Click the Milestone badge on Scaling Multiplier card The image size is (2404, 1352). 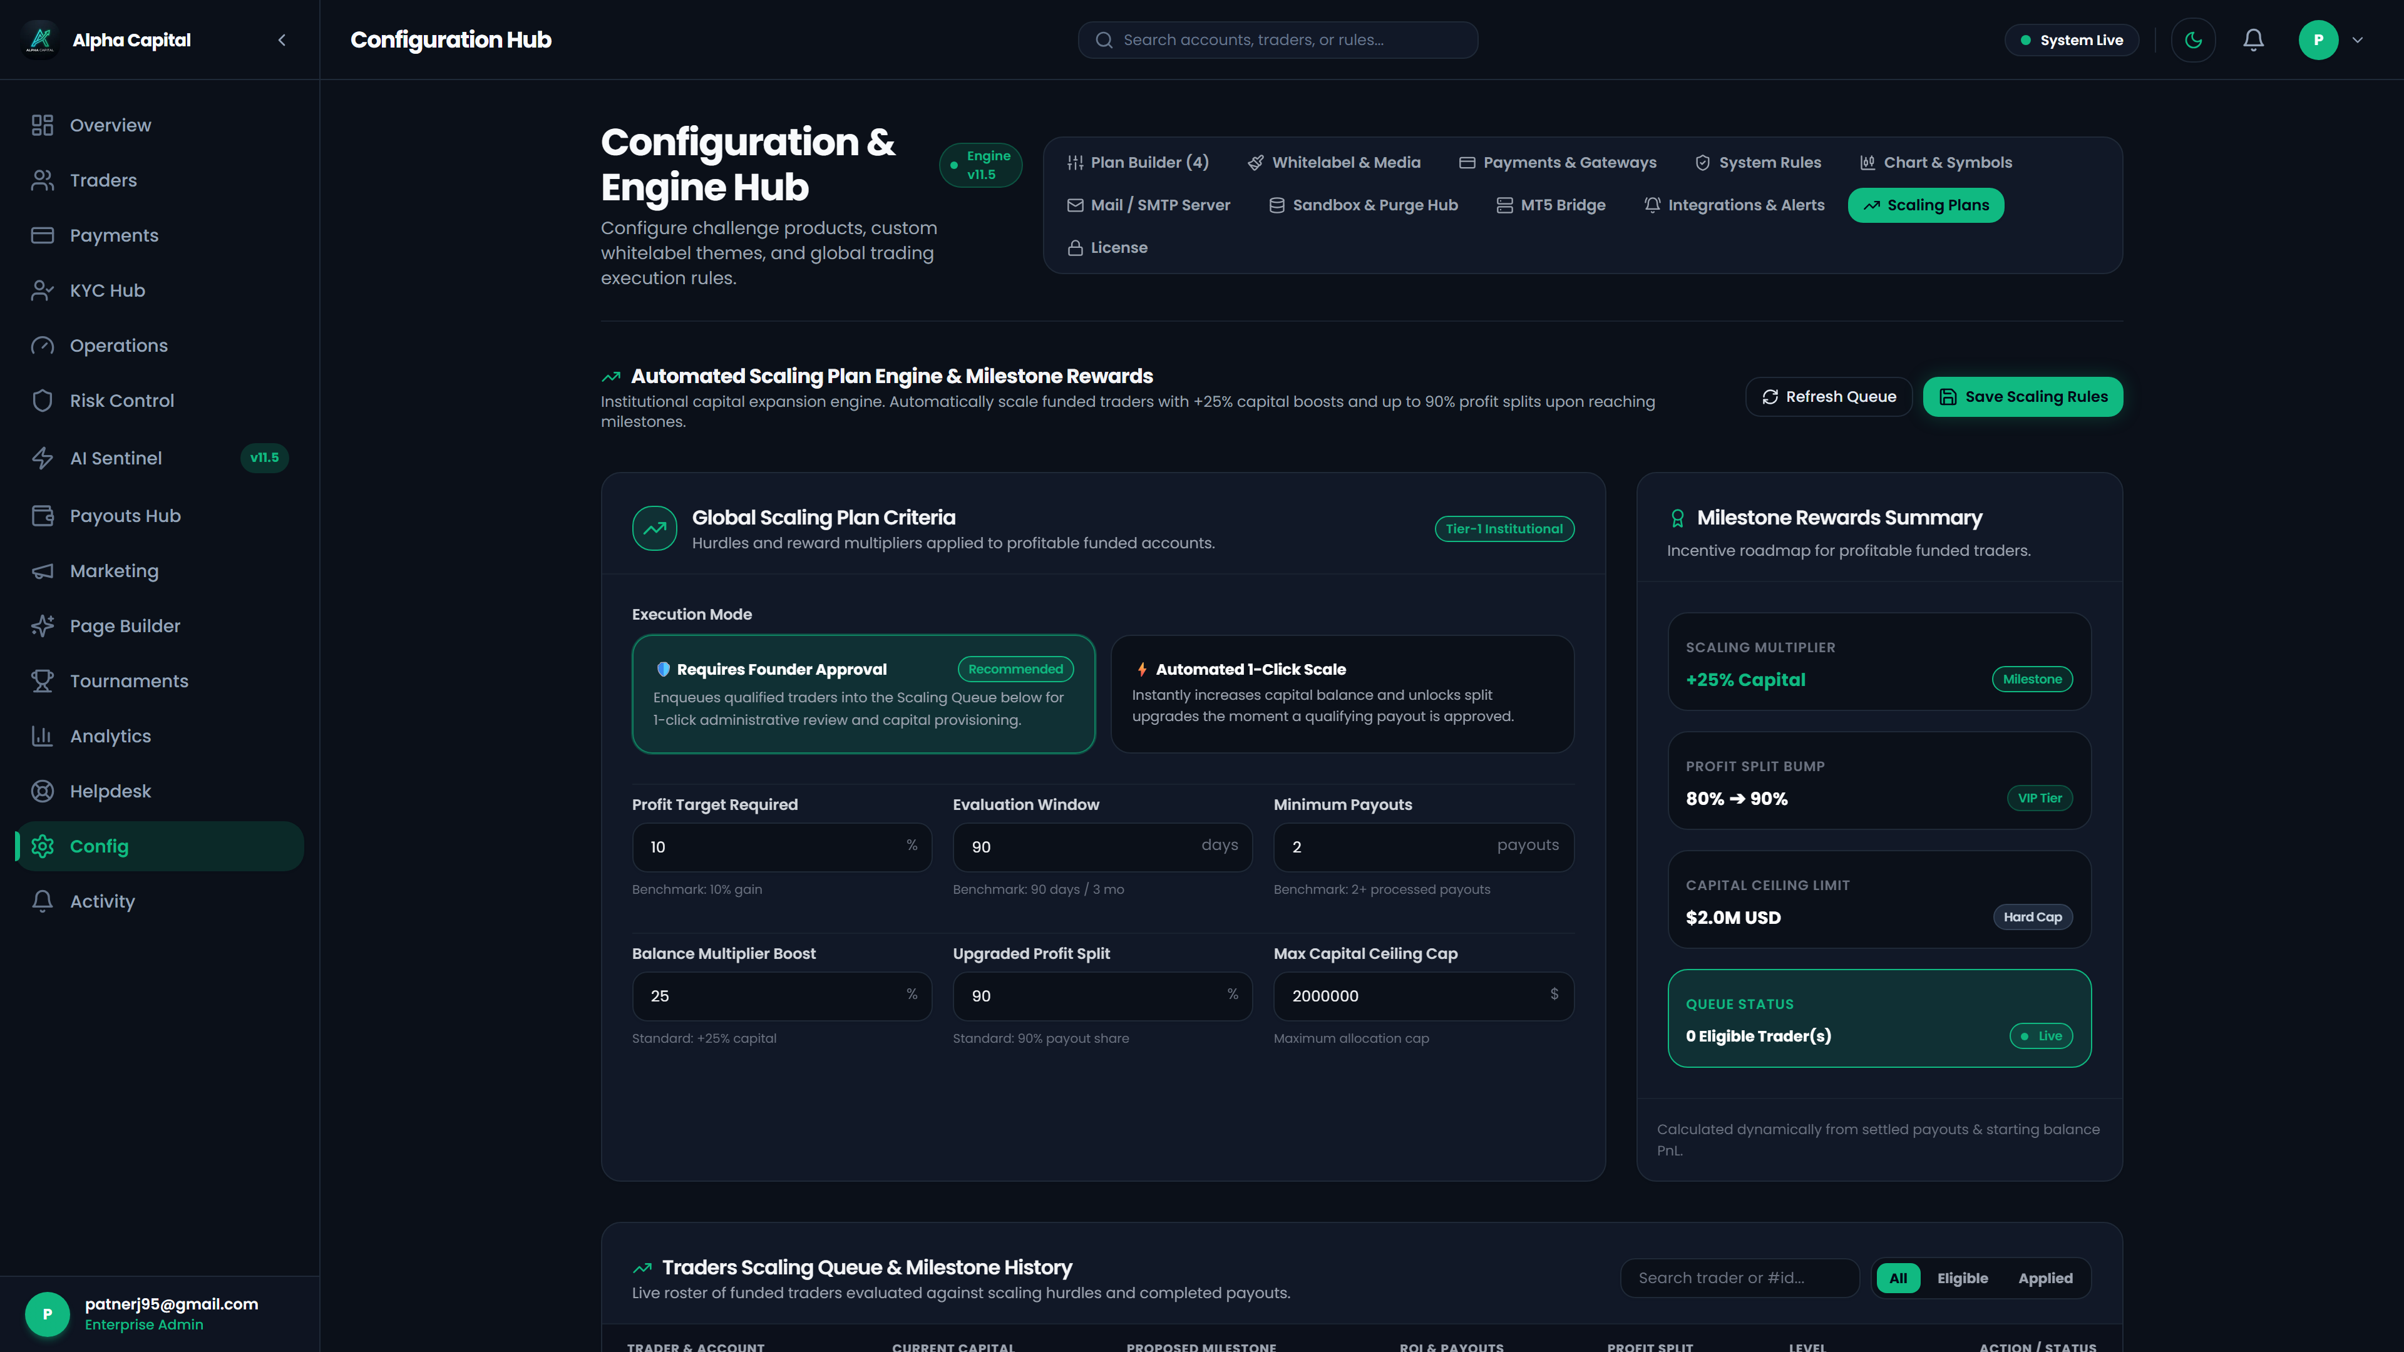pyautogui.click(x=2033, y=679)
